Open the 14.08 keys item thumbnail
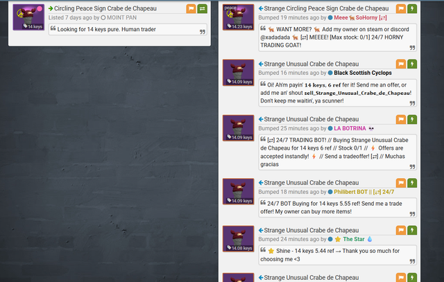Image resolution: width=444 pixels, height=282 pixels. [x=239, y=239]
